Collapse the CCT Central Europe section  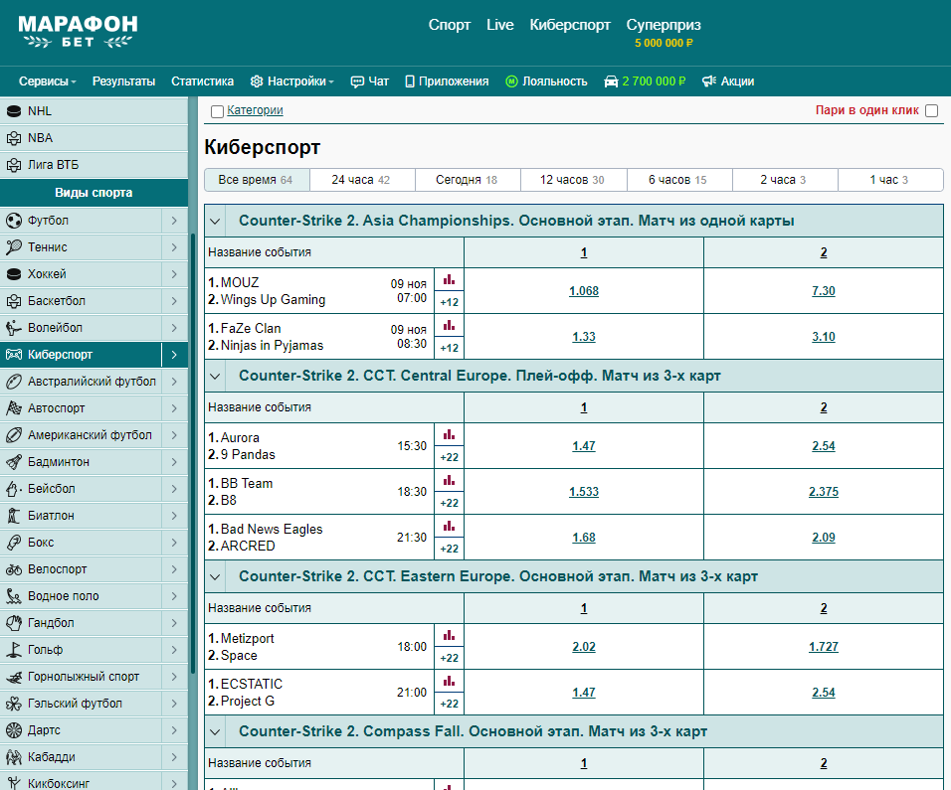pyautogui.click(x=215, y=377)
